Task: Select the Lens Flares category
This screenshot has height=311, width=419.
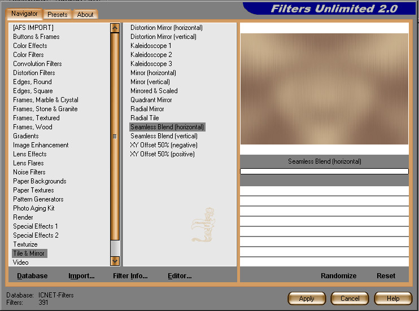Action: click(29, 163)
